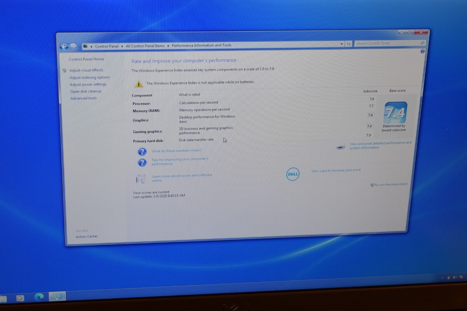
Task: Open Microsoft Edge from taskbar
Action: pos(39,297)
